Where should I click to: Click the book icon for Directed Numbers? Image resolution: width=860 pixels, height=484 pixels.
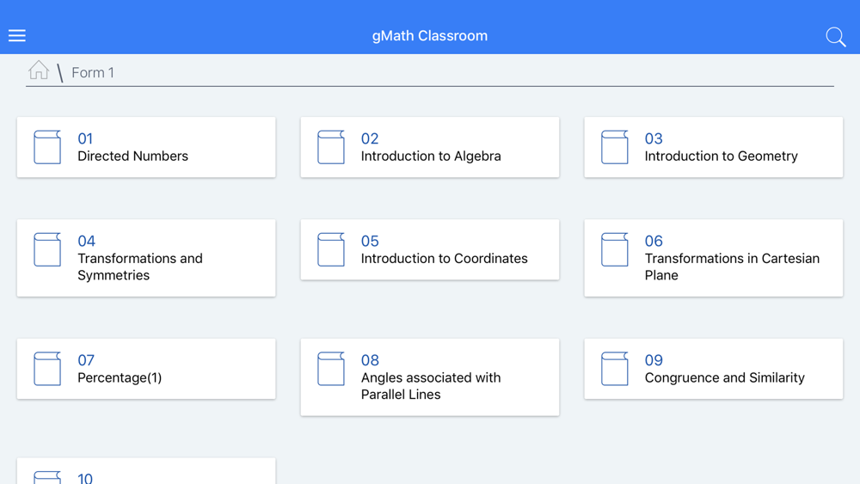click(x=47, y=147)
